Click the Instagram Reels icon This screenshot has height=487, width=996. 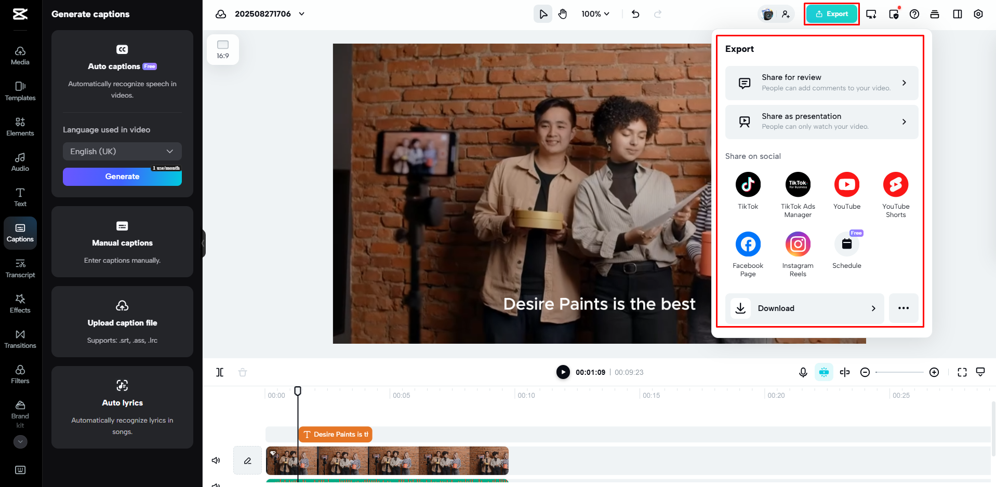coord(798,244)
